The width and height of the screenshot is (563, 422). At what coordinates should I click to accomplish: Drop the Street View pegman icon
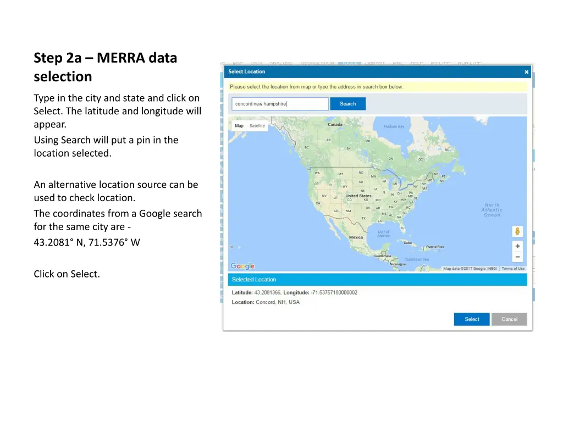pos(517,231)
